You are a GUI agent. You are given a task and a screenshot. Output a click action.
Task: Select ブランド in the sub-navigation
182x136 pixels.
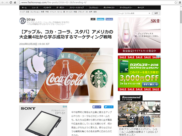81,12
